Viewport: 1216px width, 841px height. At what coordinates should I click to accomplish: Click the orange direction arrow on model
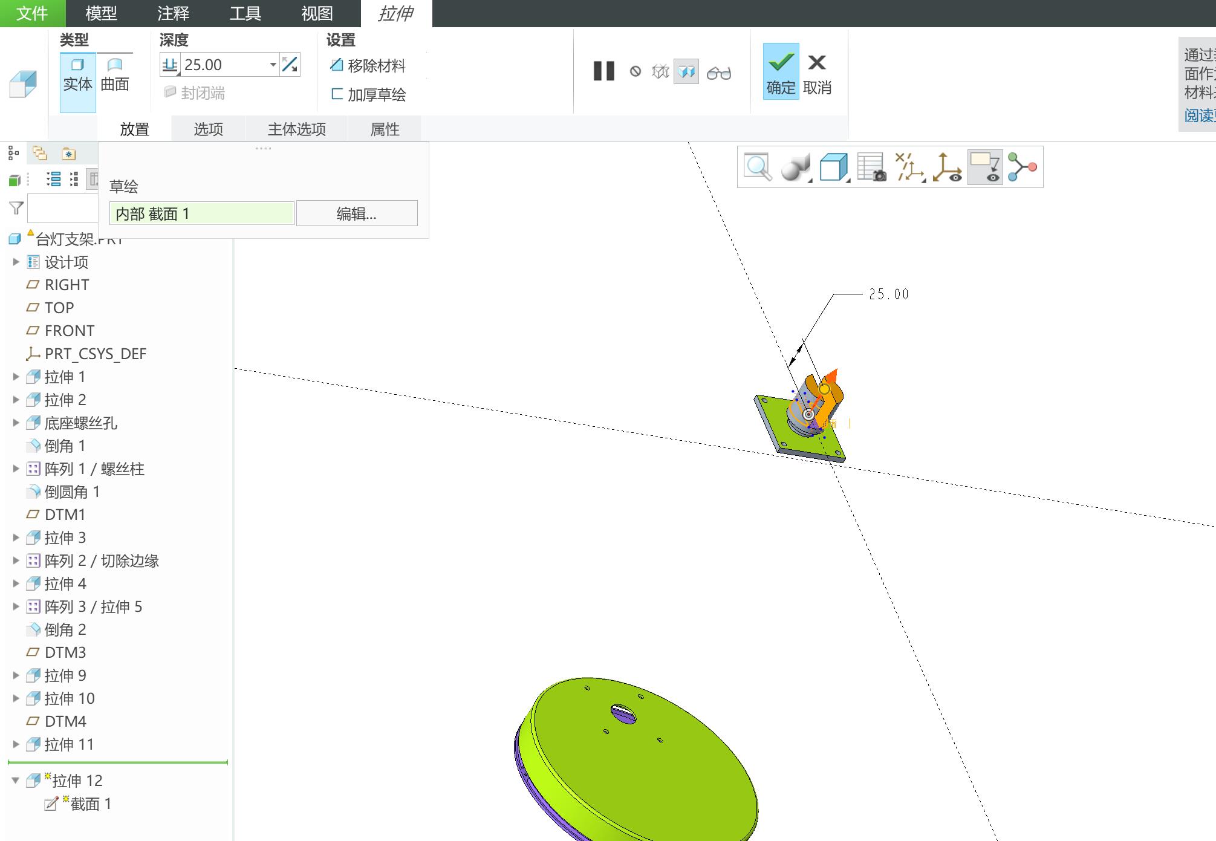coord(831,377)
